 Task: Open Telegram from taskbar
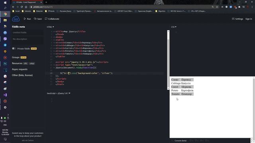point(5,45)
